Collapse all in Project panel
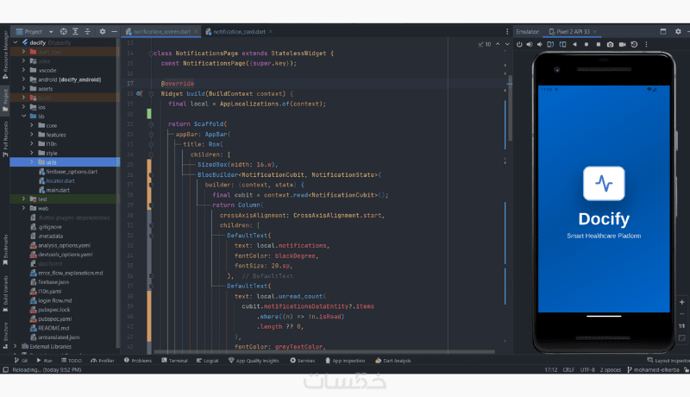This screenshot has width=690, height=397. tap(88, 32)
